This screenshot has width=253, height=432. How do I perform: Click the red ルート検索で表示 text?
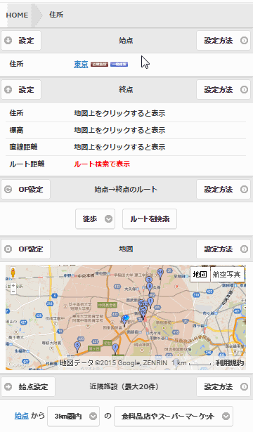coord(102,164)
